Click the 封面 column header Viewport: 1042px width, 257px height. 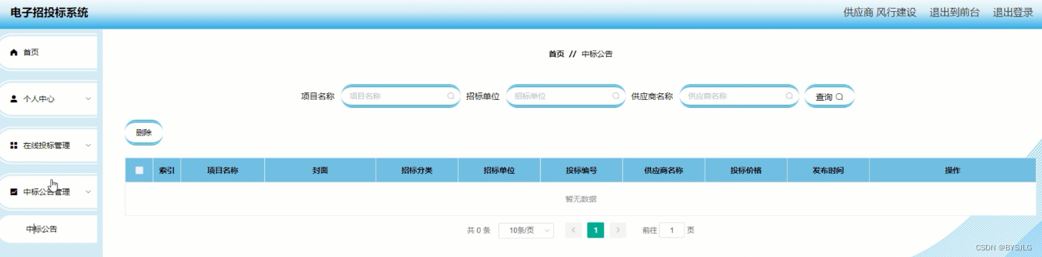pos(320,170)
